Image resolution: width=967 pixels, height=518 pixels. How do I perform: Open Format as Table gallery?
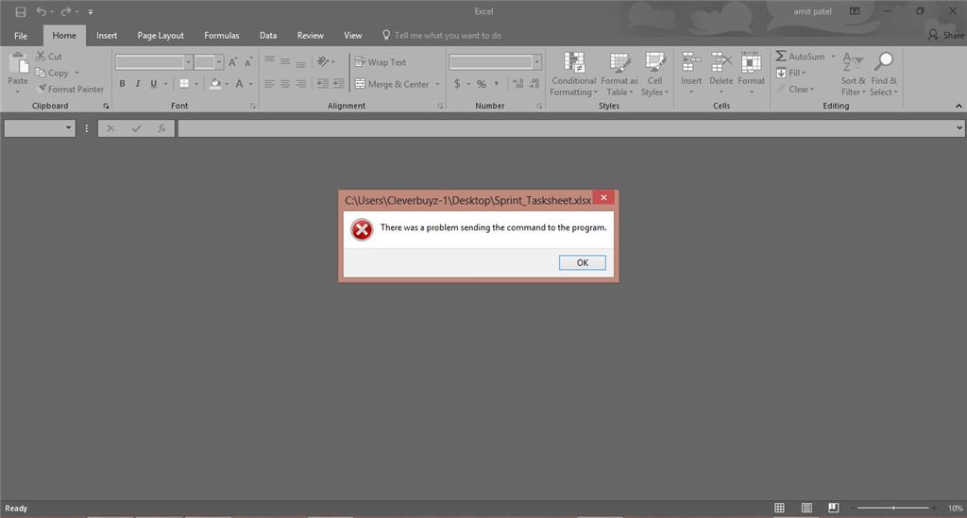[619, 75]
